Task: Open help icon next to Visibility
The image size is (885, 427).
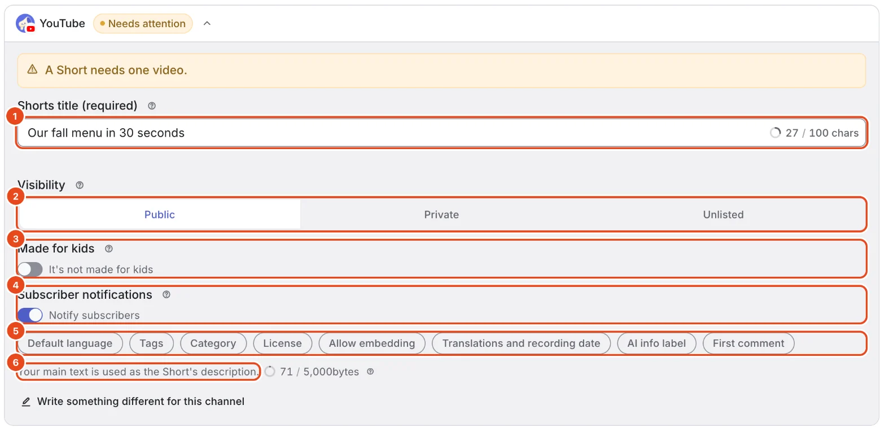Action: pyautogui.click(x=80, y=185)
